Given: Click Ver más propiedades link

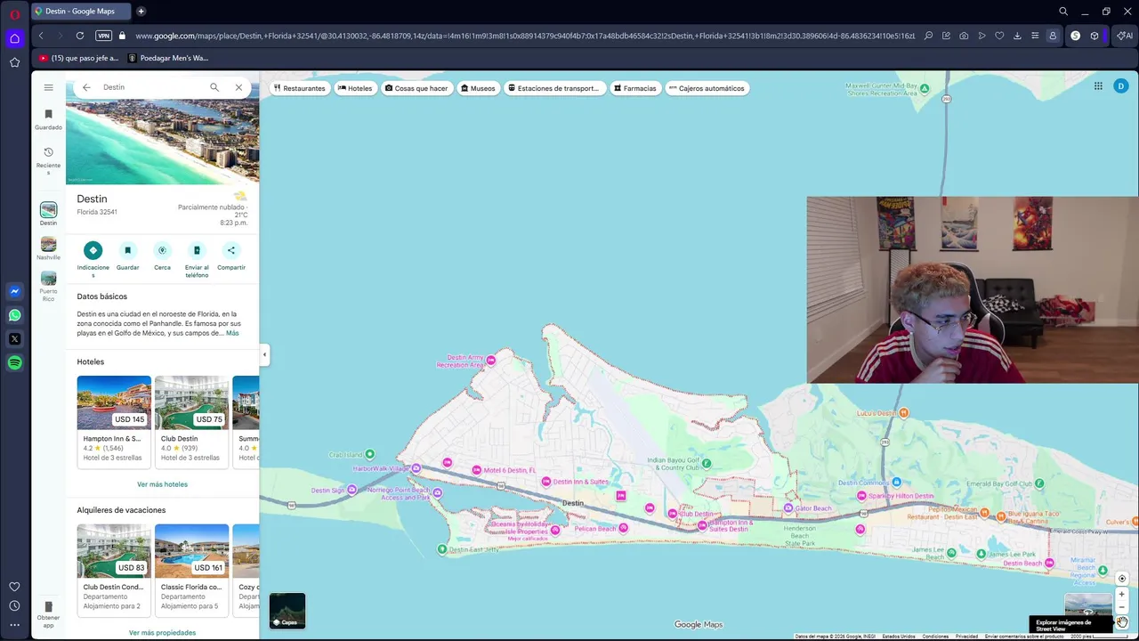Looking at the screenshot, I should coord(162,633).
